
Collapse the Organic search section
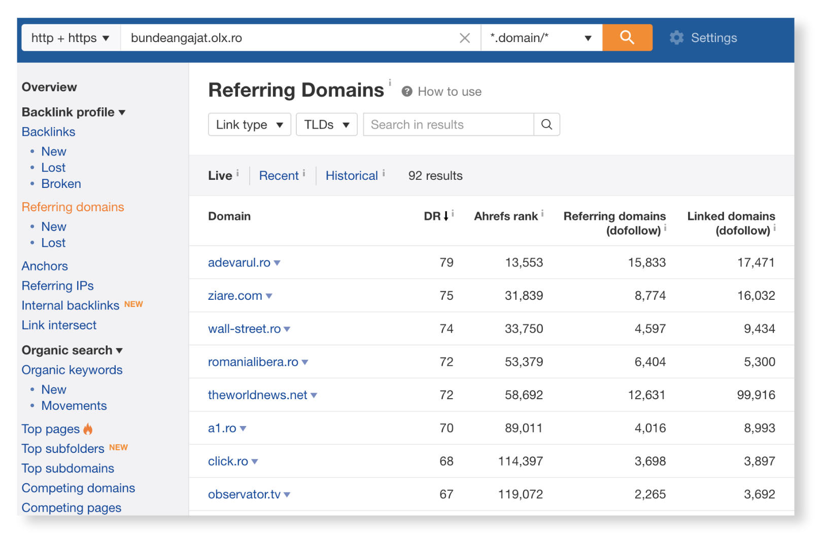(x=119, y=351)
